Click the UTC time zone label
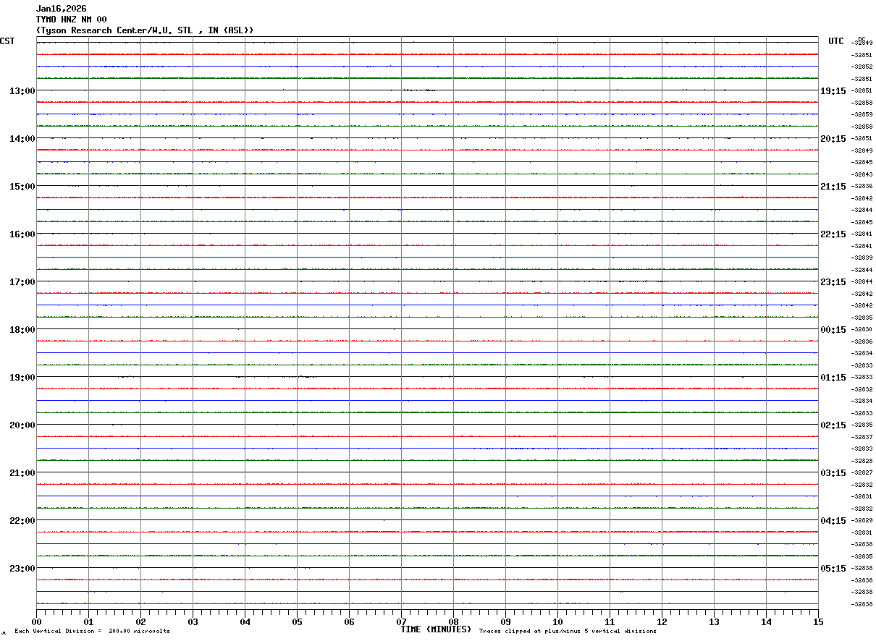Viewport: 876px width, 641px height. pyautogui.click(x=836, y=41)
